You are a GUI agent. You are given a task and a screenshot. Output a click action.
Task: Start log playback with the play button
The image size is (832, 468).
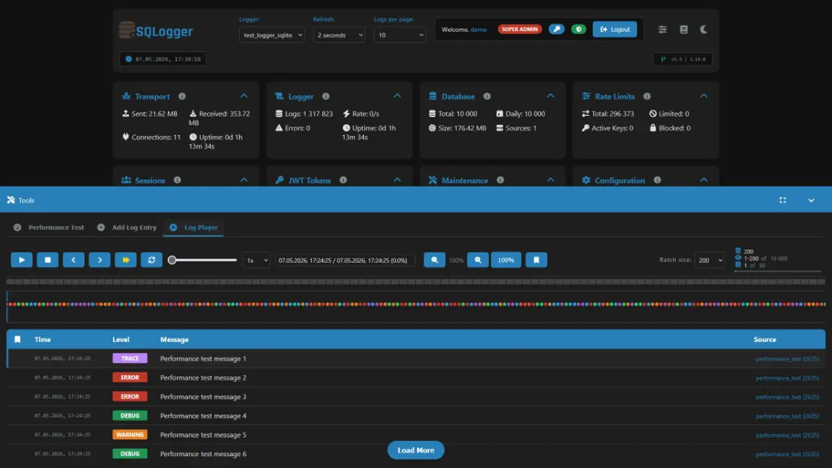[21, 260]
